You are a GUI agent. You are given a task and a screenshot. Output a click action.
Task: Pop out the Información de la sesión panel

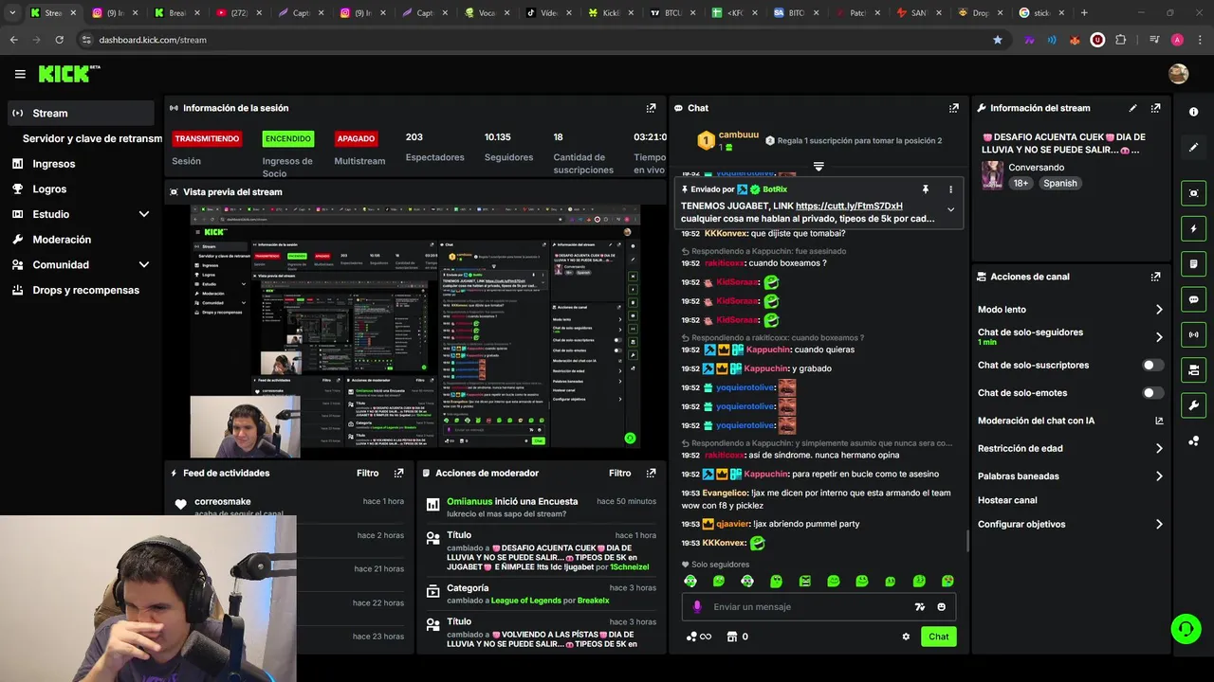click(x=651, y=108)
